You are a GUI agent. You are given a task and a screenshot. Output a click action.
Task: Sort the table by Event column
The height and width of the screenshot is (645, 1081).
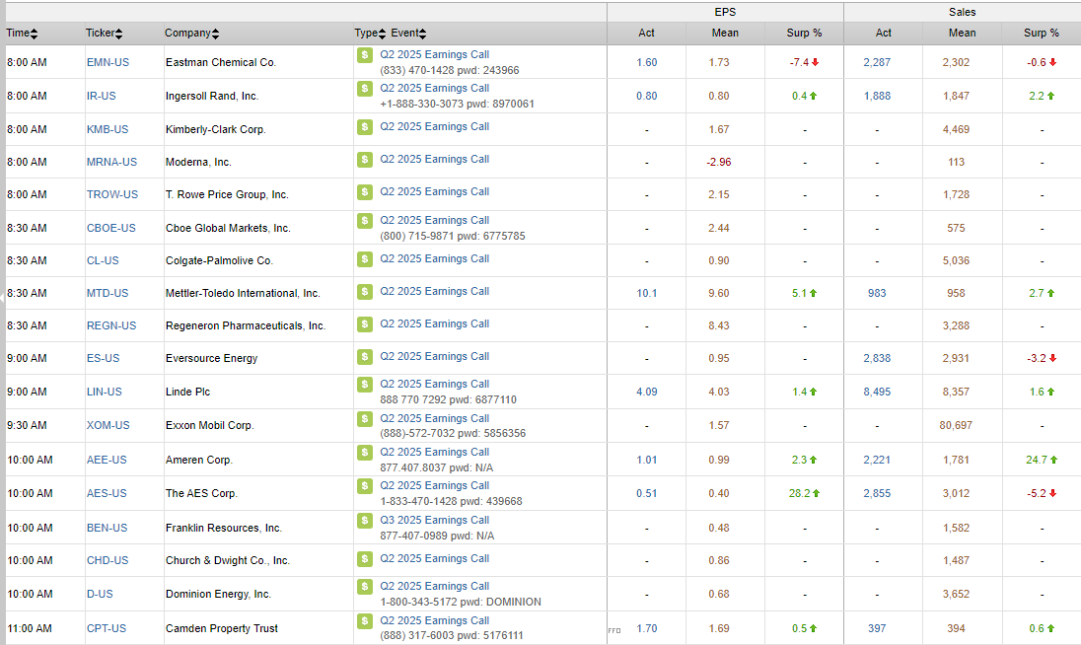[408, 34]
